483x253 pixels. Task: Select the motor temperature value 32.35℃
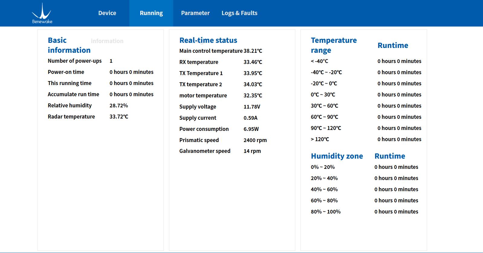(253, 96)
